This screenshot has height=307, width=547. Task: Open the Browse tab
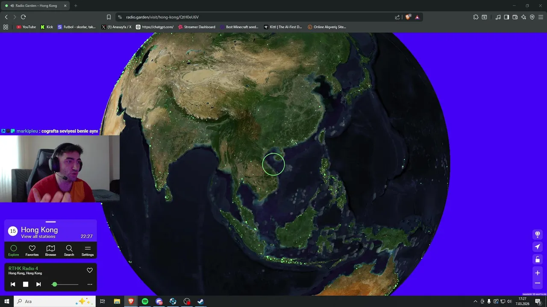(x=50, y=250)
